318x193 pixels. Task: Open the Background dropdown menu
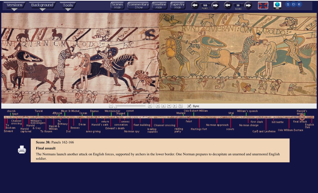[42, 6]
